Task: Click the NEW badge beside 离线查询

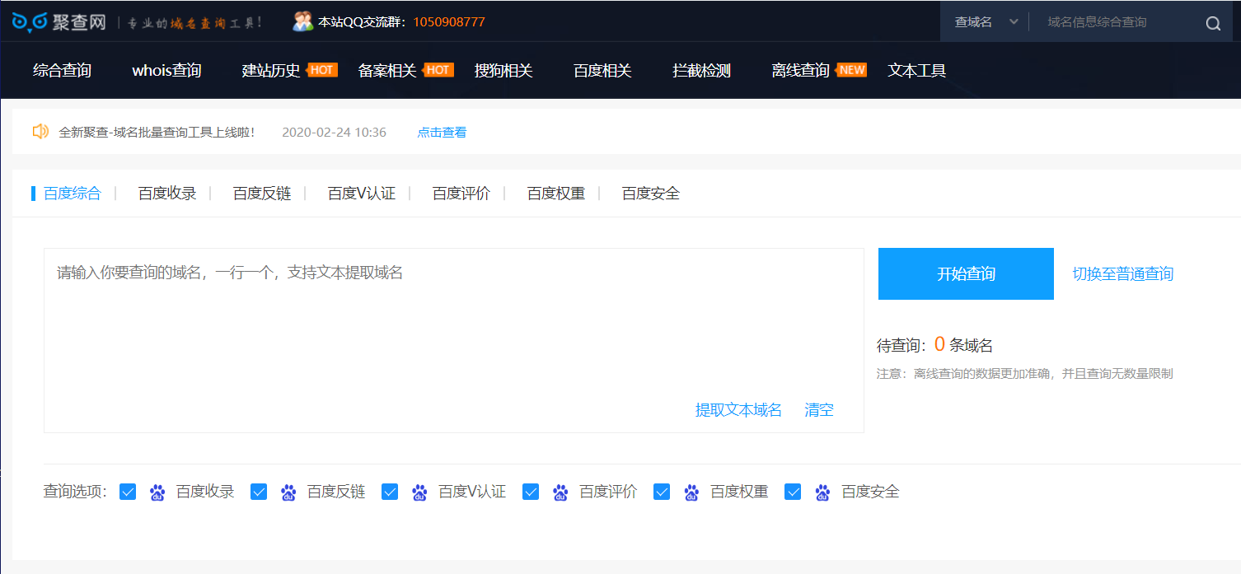Action: coord(851,70)
